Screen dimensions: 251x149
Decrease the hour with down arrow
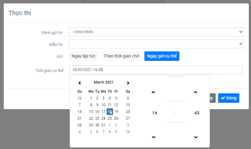154,137
